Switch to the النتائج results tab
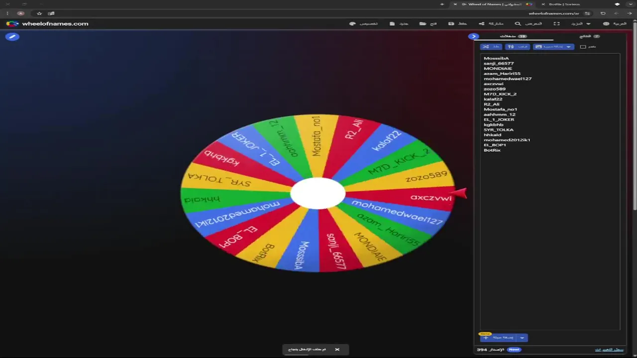The image size is (637, 358). [x=590, y=36]
